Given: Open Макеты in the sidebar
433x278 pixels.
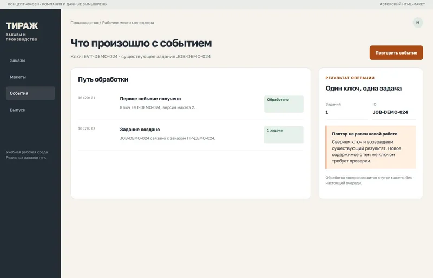Looking at the screenshot, I should tap(30, 77).
